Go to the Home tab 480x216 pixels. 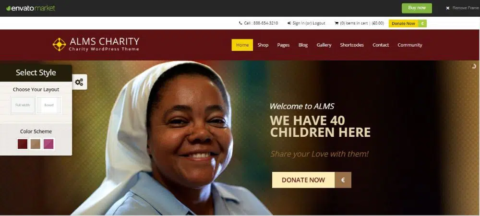coord(242,45)
